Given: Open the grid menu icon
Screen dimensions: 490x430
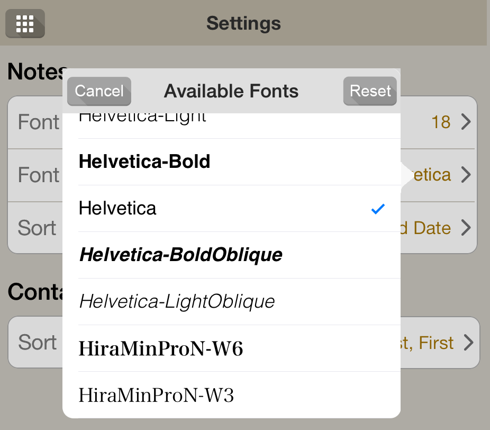Looking at the screenshot, I should tap(25, 23).
